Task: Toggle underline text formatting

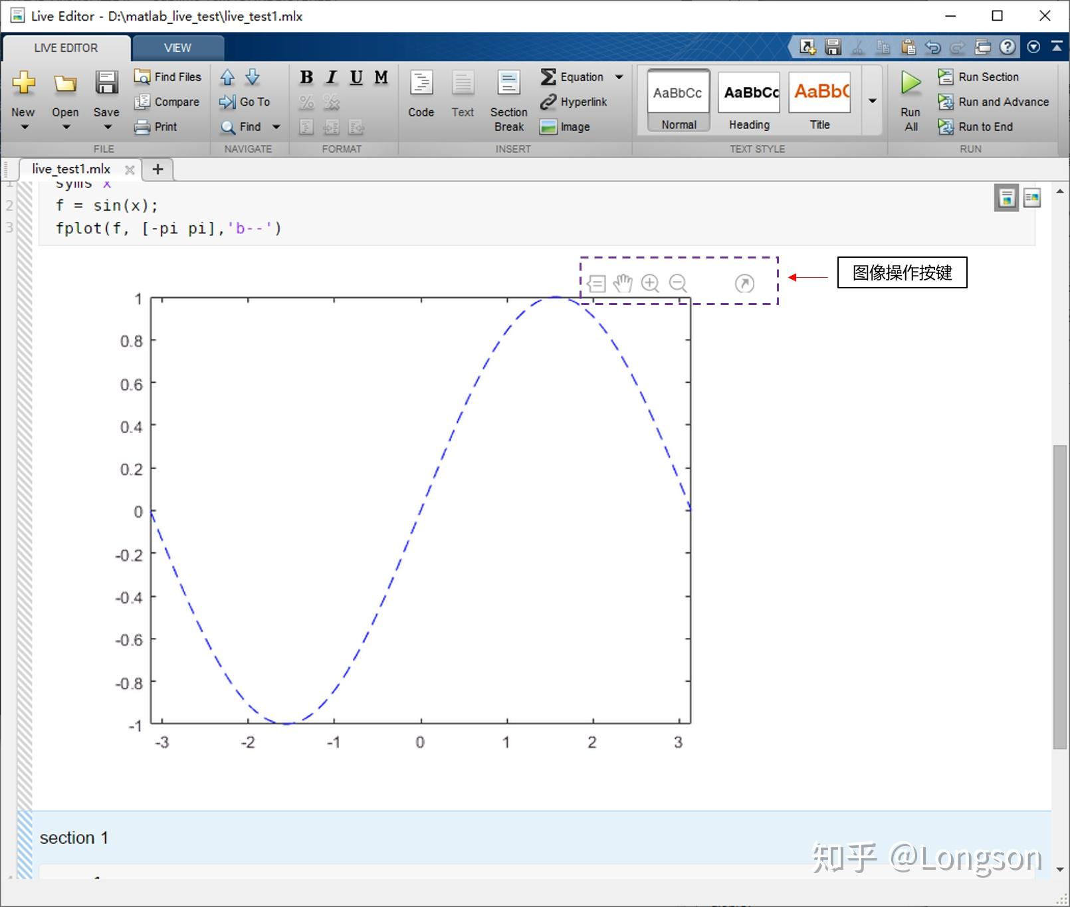Action: (356, 77)
